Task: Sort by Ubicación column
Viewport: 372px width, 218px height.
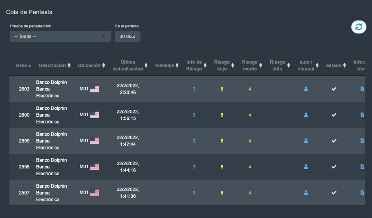Action: click(91, 65)
